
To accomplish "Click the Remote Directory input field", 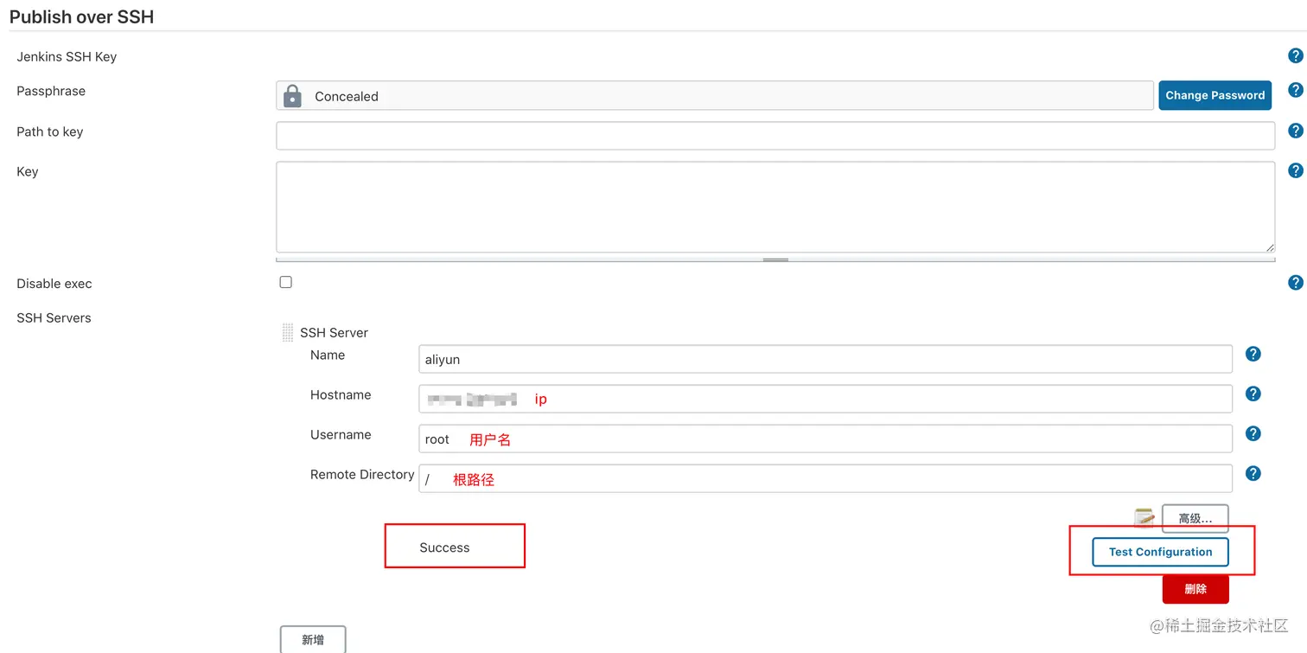I will pos(826,478).
